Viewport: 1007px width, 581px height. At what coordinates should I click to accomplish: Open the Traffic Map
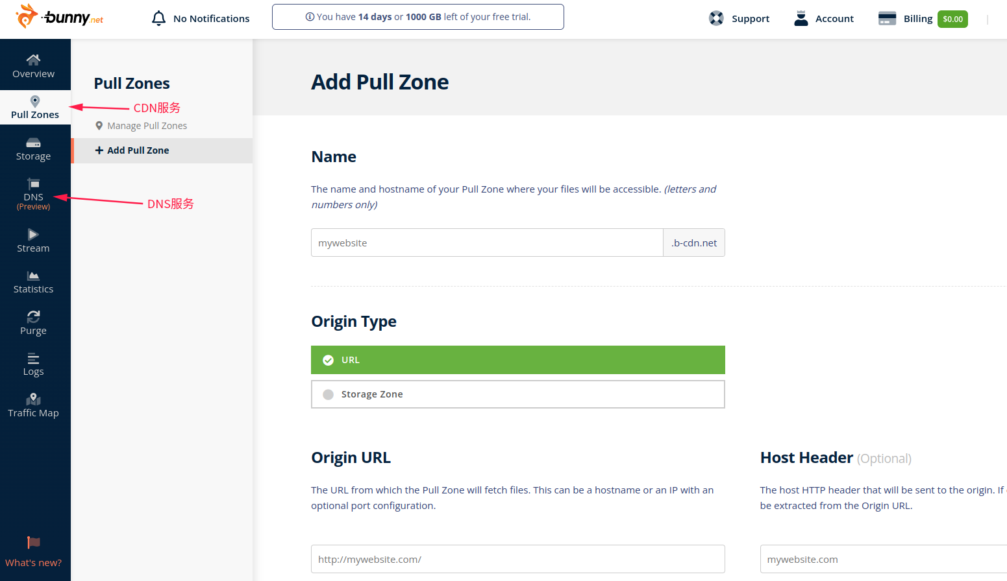click(x=34, y=406)
